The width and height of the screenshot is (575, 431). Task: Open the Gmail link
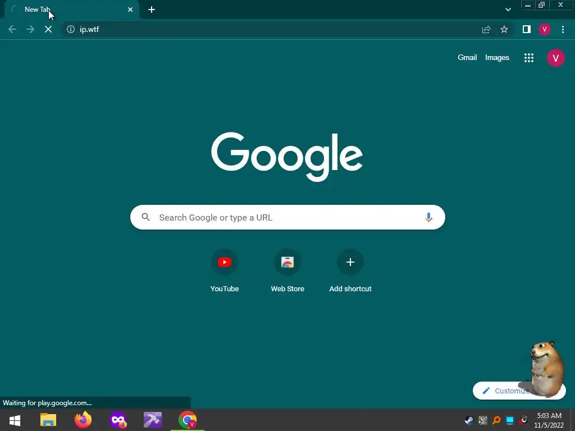click(x=467, y=58)
